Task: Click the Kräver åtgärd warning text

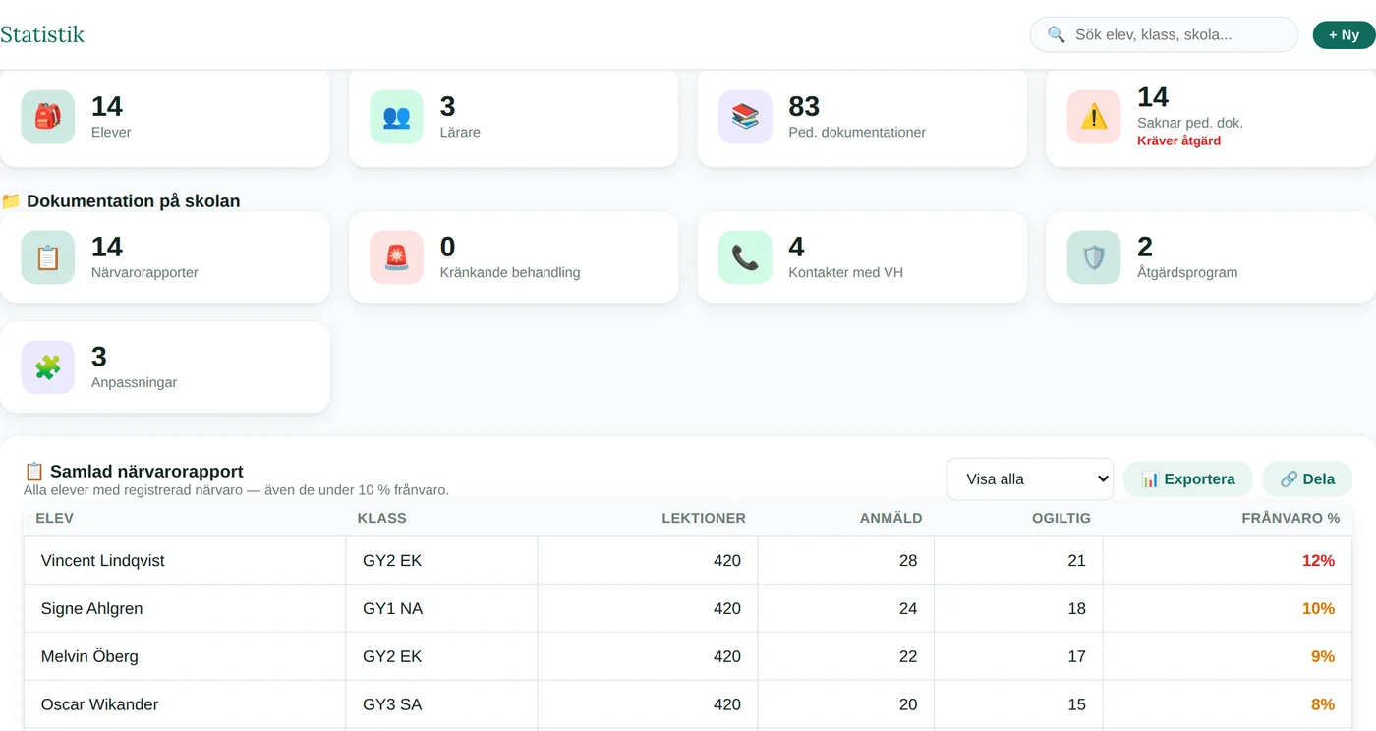Action: pos(1178,141)
